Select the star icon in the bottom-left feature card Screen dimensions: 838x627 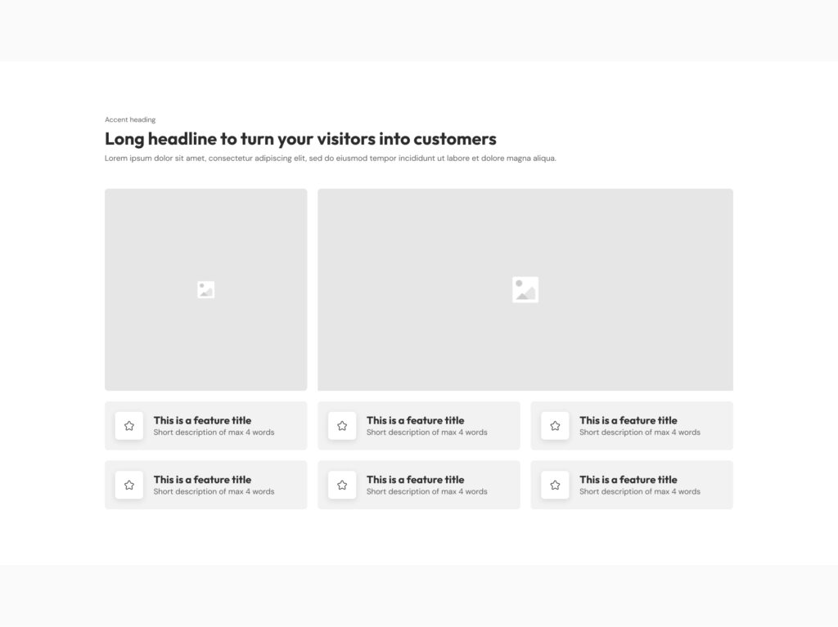click(x=129, y=485)
